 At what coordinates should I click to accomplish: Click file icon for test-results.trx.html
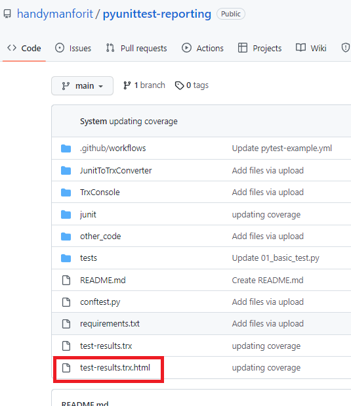pyautogui.click(x=66, y=368)
